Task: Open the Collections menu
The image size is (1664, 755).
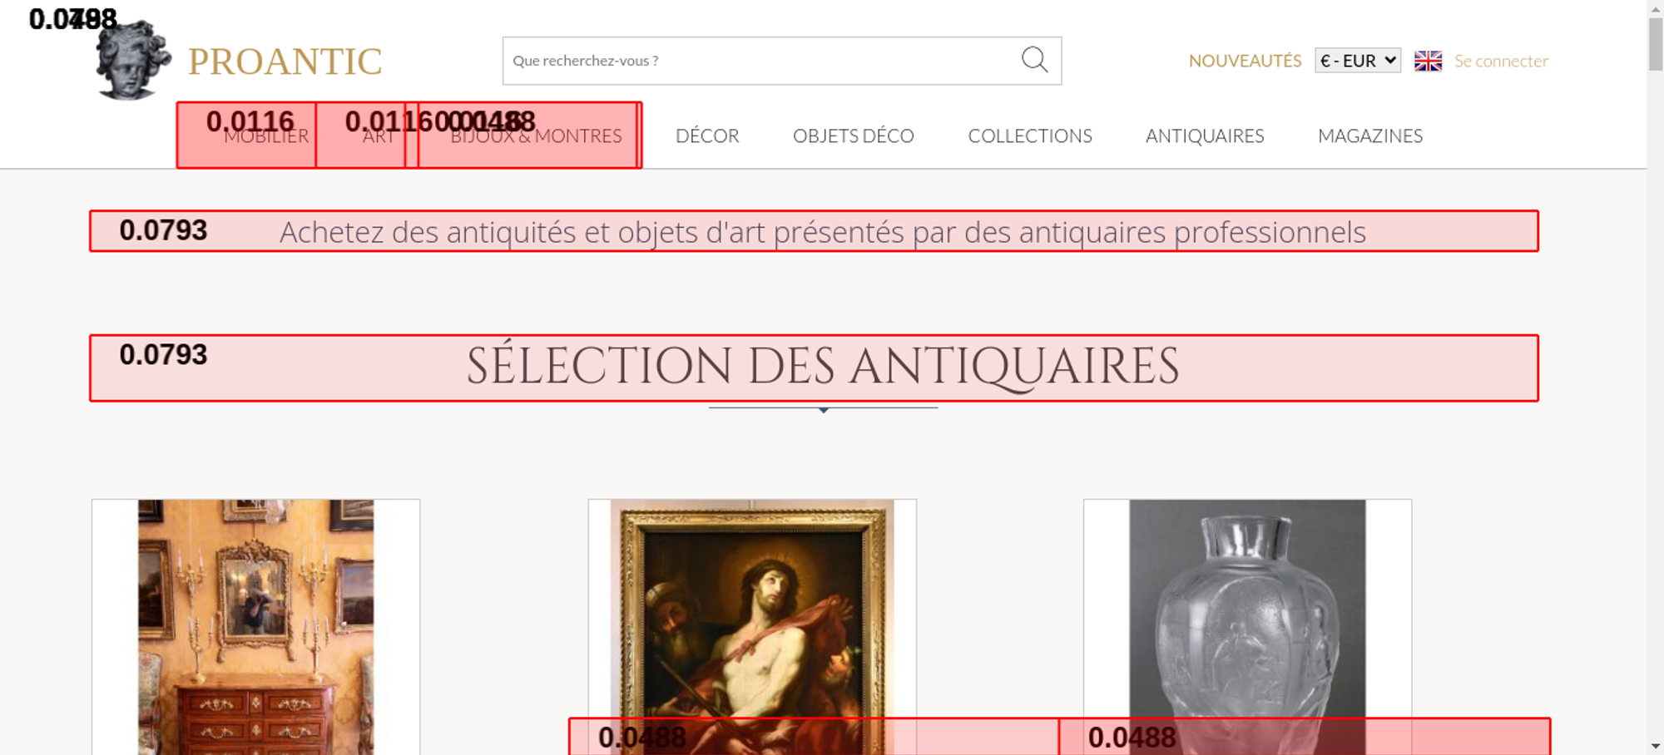Action: click(x=1030, y=136)
